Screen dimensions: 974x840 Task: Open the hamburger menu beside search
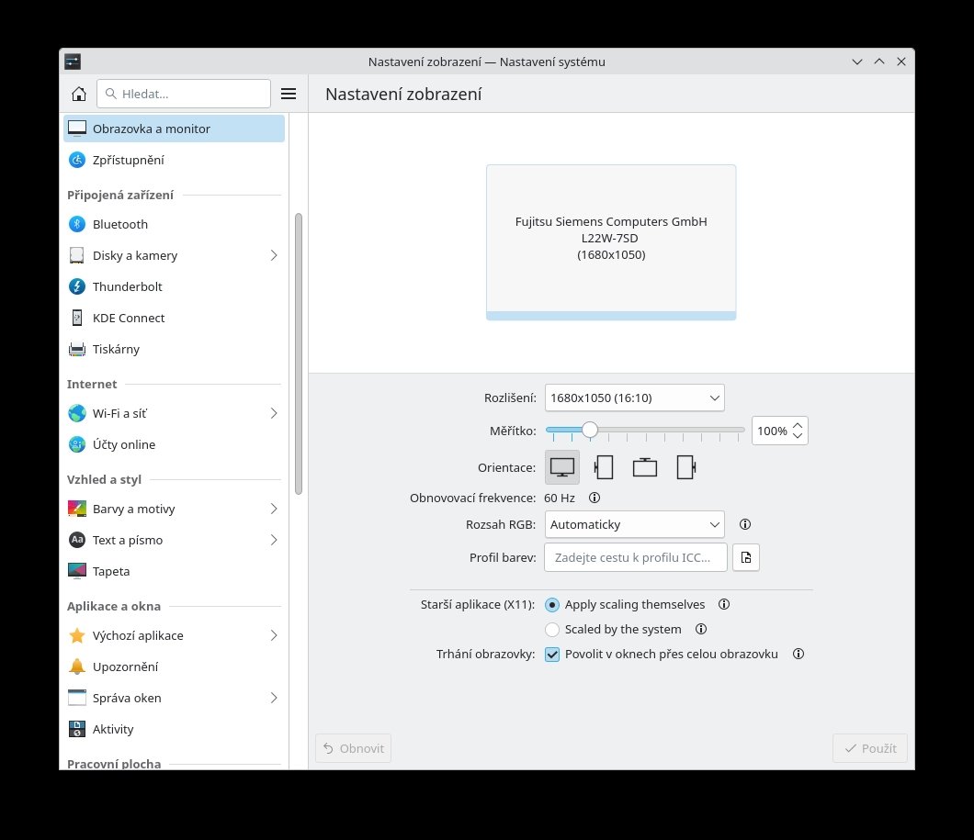pos(289,94)
